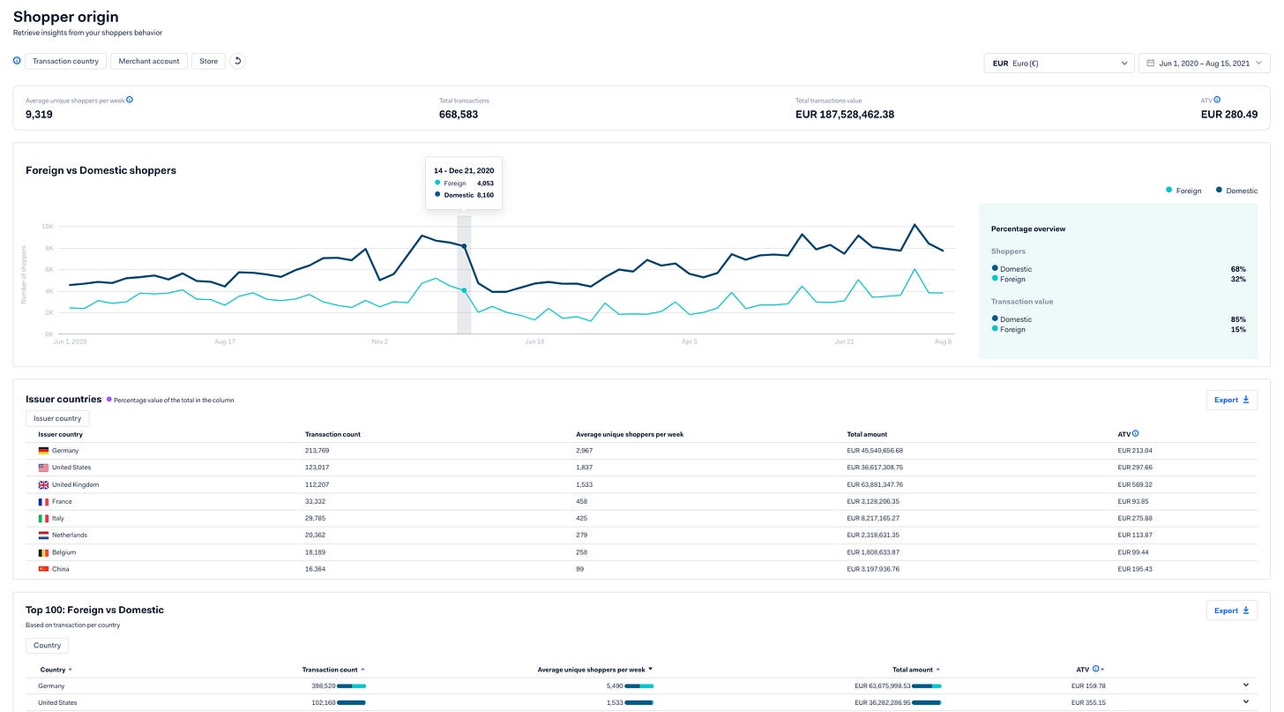Click the Domestic shoppers 68% value
Viewport: 1284px width, 712px height.
[x=1238, y=269]
